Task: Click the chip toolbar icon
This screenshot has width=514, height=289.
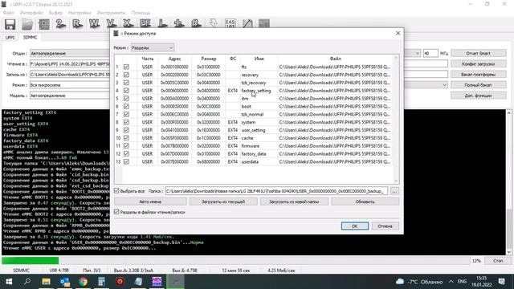Action: pos(44,24)
